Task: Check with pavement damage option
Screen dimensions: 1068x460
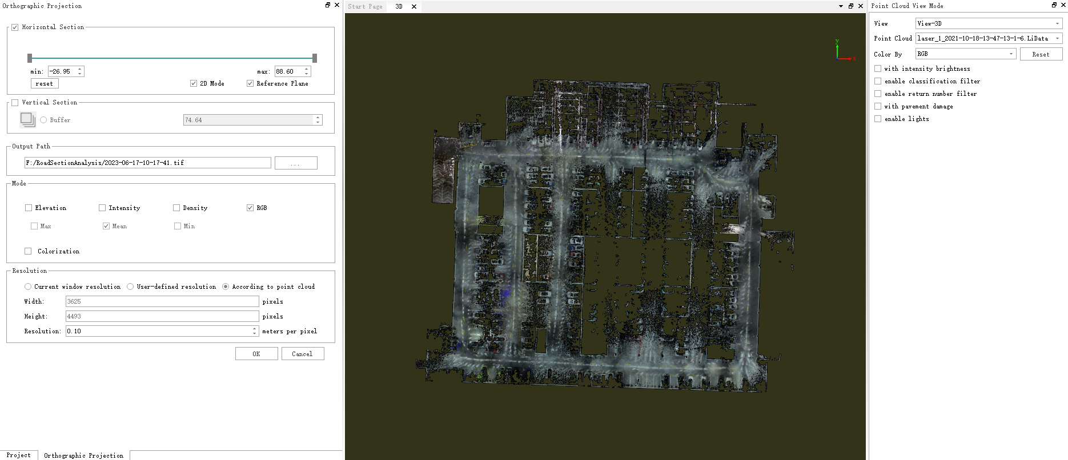Action: 878,106
